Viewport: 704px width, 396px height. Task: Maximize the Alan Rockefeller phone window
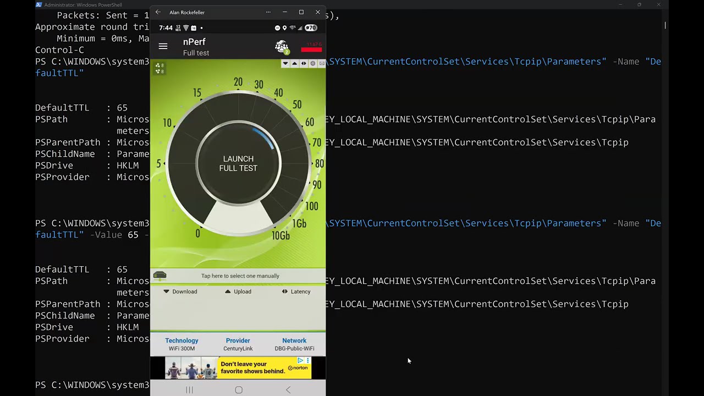tap(301, 12)
